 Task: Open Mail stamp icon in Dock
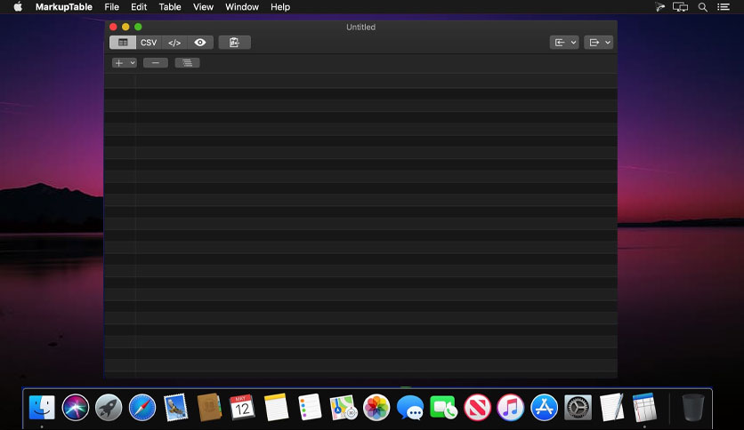pyautogui.click(x=175, y=407)
